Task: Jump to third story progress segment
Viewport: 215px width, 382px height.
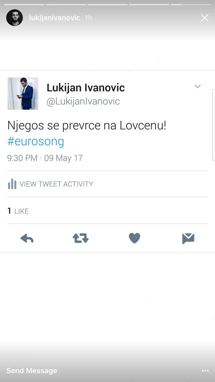Action: click(107, 5)
